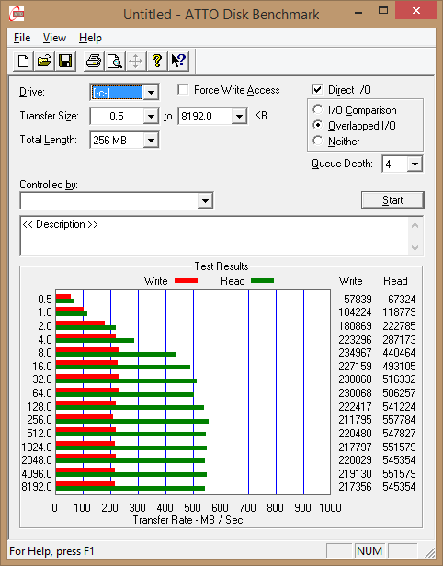Click the Write column header in results
The height and width of the screenshot is (566, 443).
click(x=350, y=281)
